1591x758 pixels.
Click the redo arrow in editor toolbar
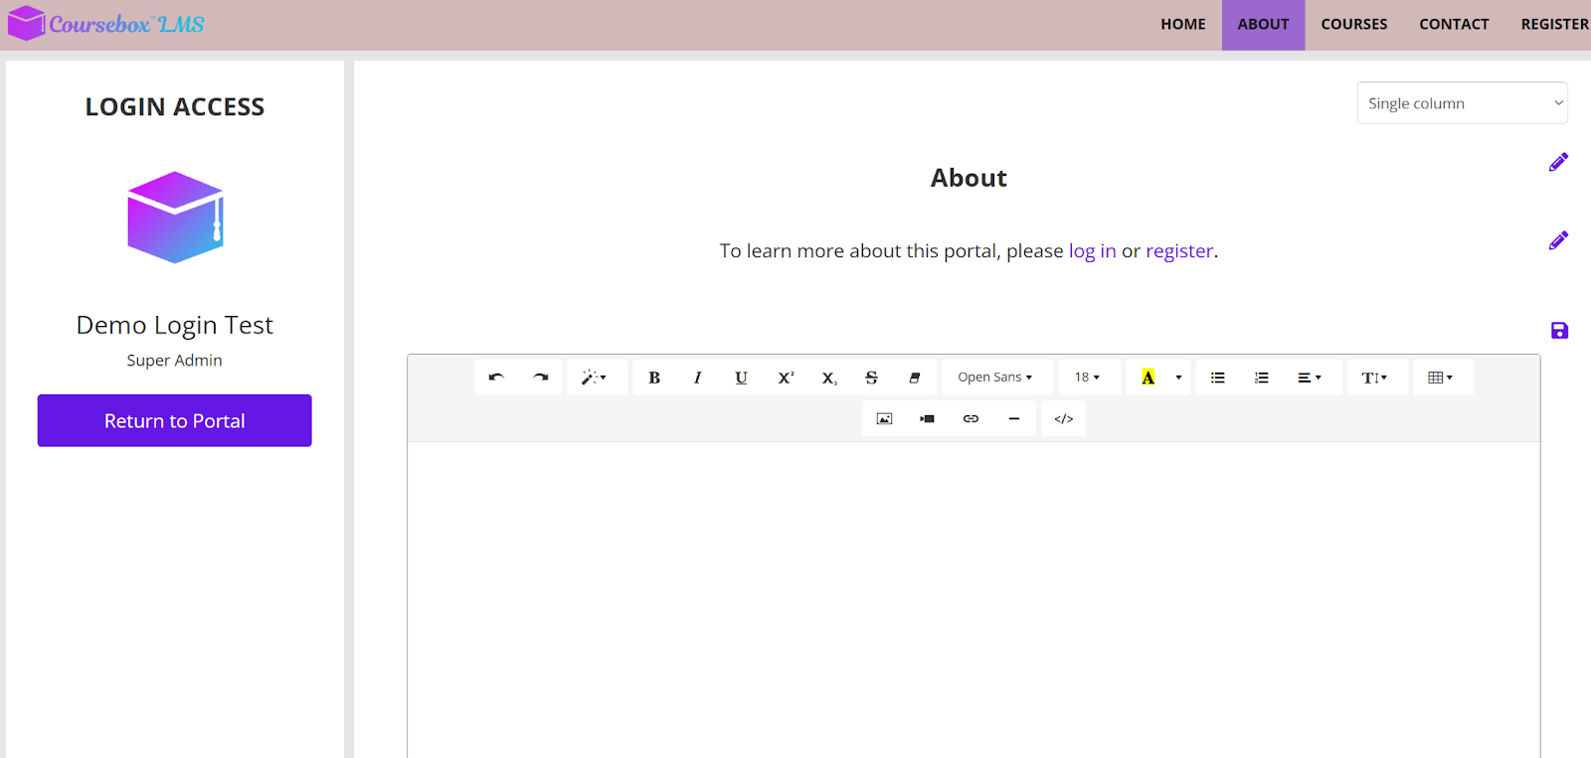point(540,378)
